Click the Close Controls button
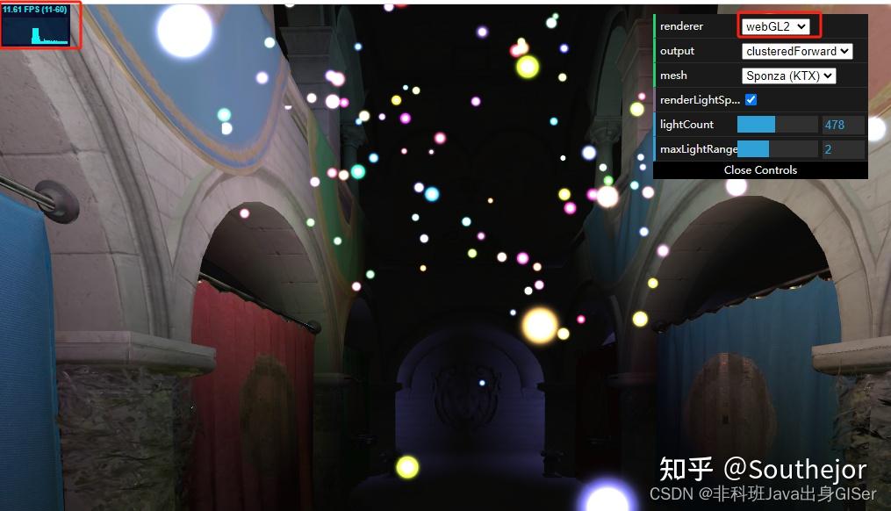891x511 pixels. click(x=760, y=169)
